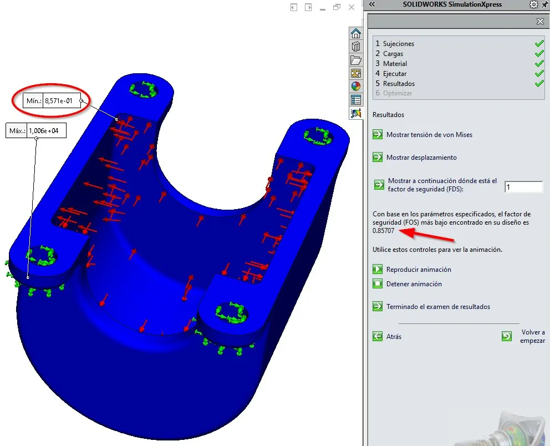Screen dimensions: 550x446
Task: Click Volver a empezar to restart
Action: 523,336
